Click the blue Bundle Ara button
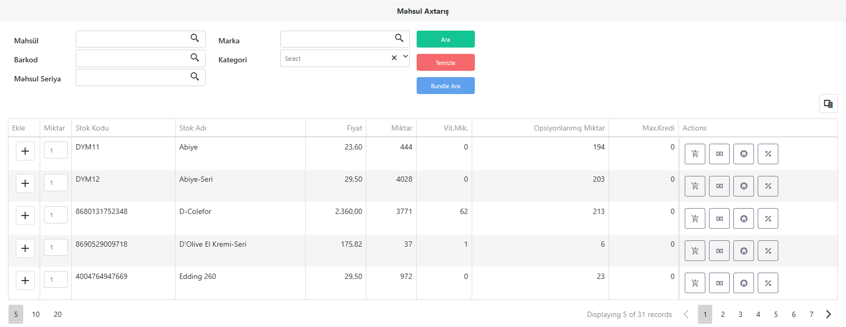This screenshot has width=846, height=327. point(446,86)
